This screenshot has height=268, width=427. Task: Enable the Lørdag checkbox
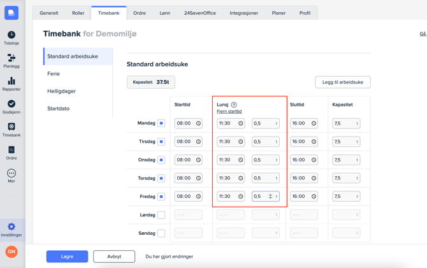point(161,215)
